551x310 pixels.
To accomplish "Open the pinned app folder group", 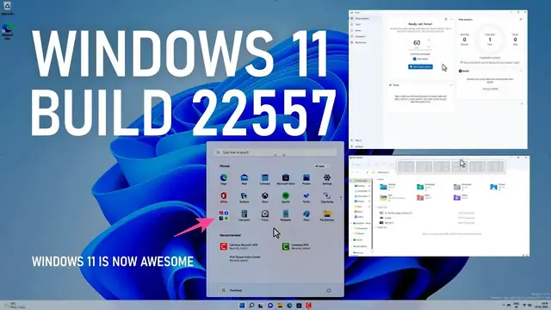I will click(223, 215).
